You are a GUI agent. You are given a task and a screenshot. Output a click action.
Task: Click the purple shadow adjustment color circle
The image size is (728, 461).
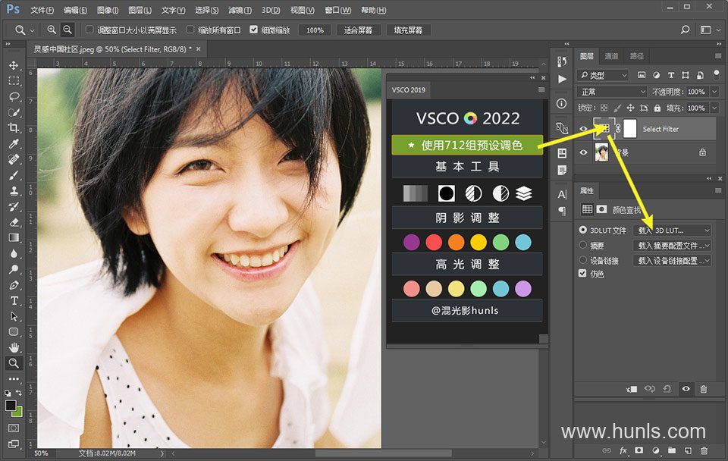click(411, 242)
